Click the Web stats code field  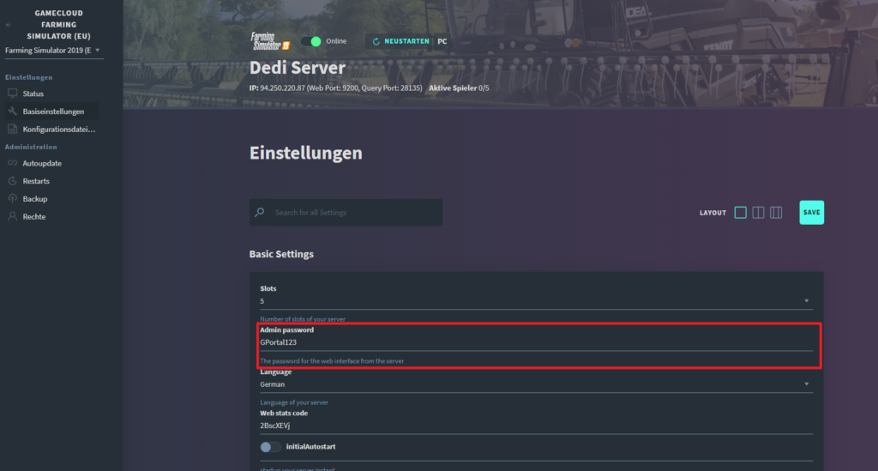click(536, 426)
